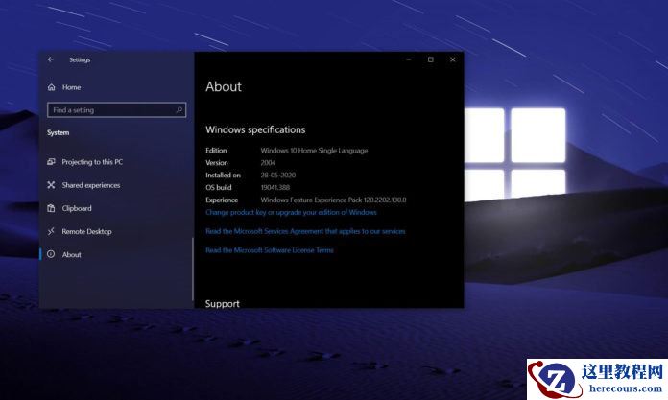Select OS build 19041.388
668x400 pixels.
[x=274, y=187]
